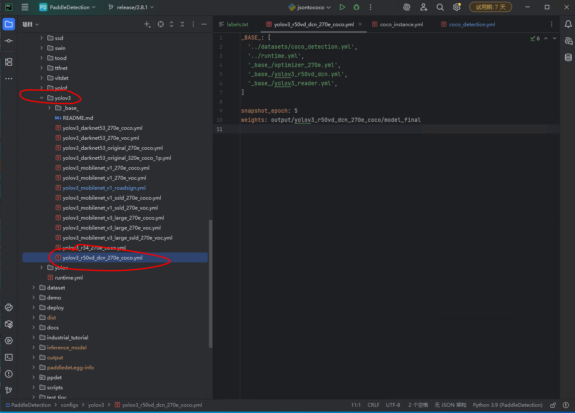Open the AI Assistant swirl icon
This screenshot has height=413, width=575.
click(407, 7)
